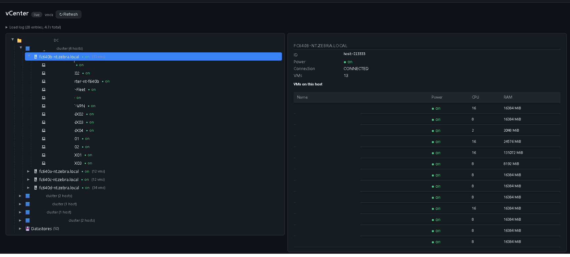570x257 pixels.
Task: Click the host-213333 ID value
Action: tap(354, 54)
